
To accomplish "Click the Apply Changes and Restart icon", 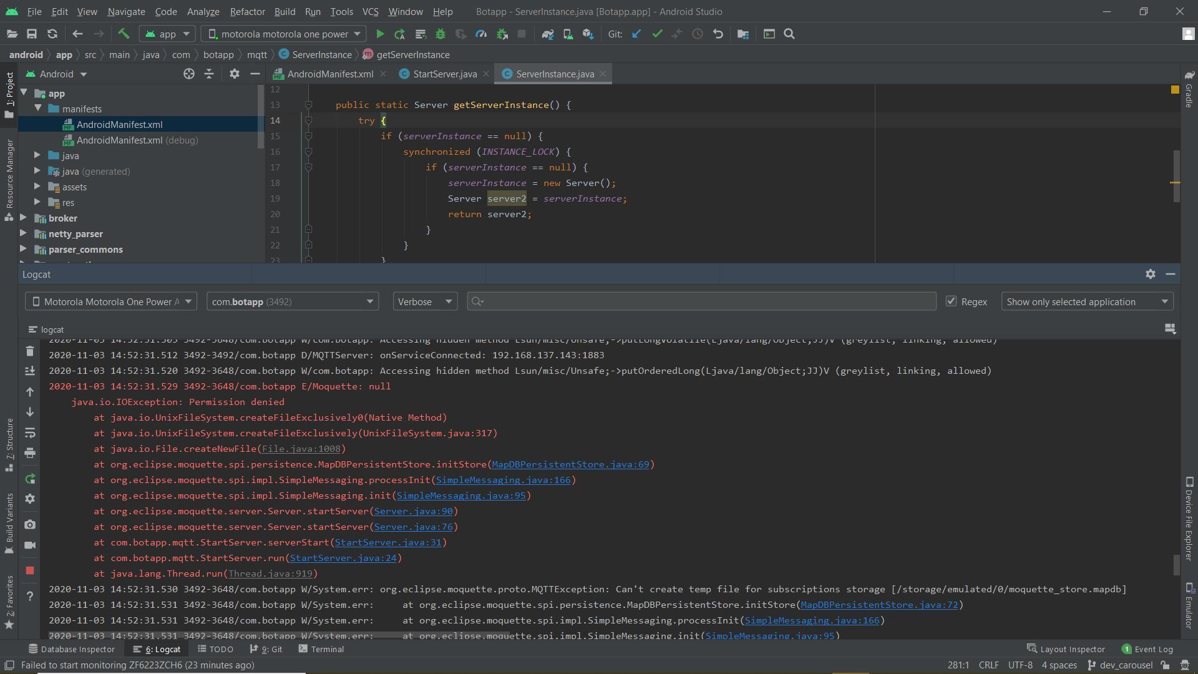I will pyautogui.click(x=400, y=34).
